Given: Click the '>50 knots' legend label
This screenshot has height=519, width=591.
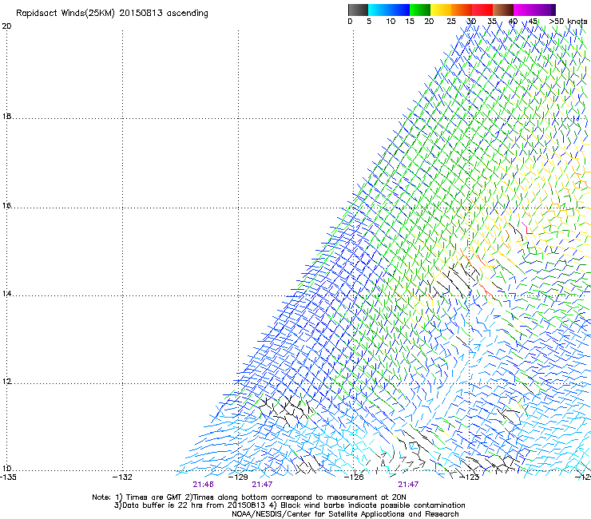Looking at the screenshot, I should 568,22.
